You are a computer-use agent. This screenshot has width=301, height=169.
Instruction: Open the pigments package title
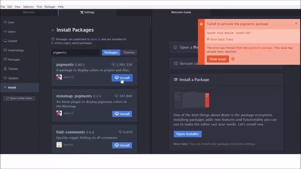click(x=65, y=65)
